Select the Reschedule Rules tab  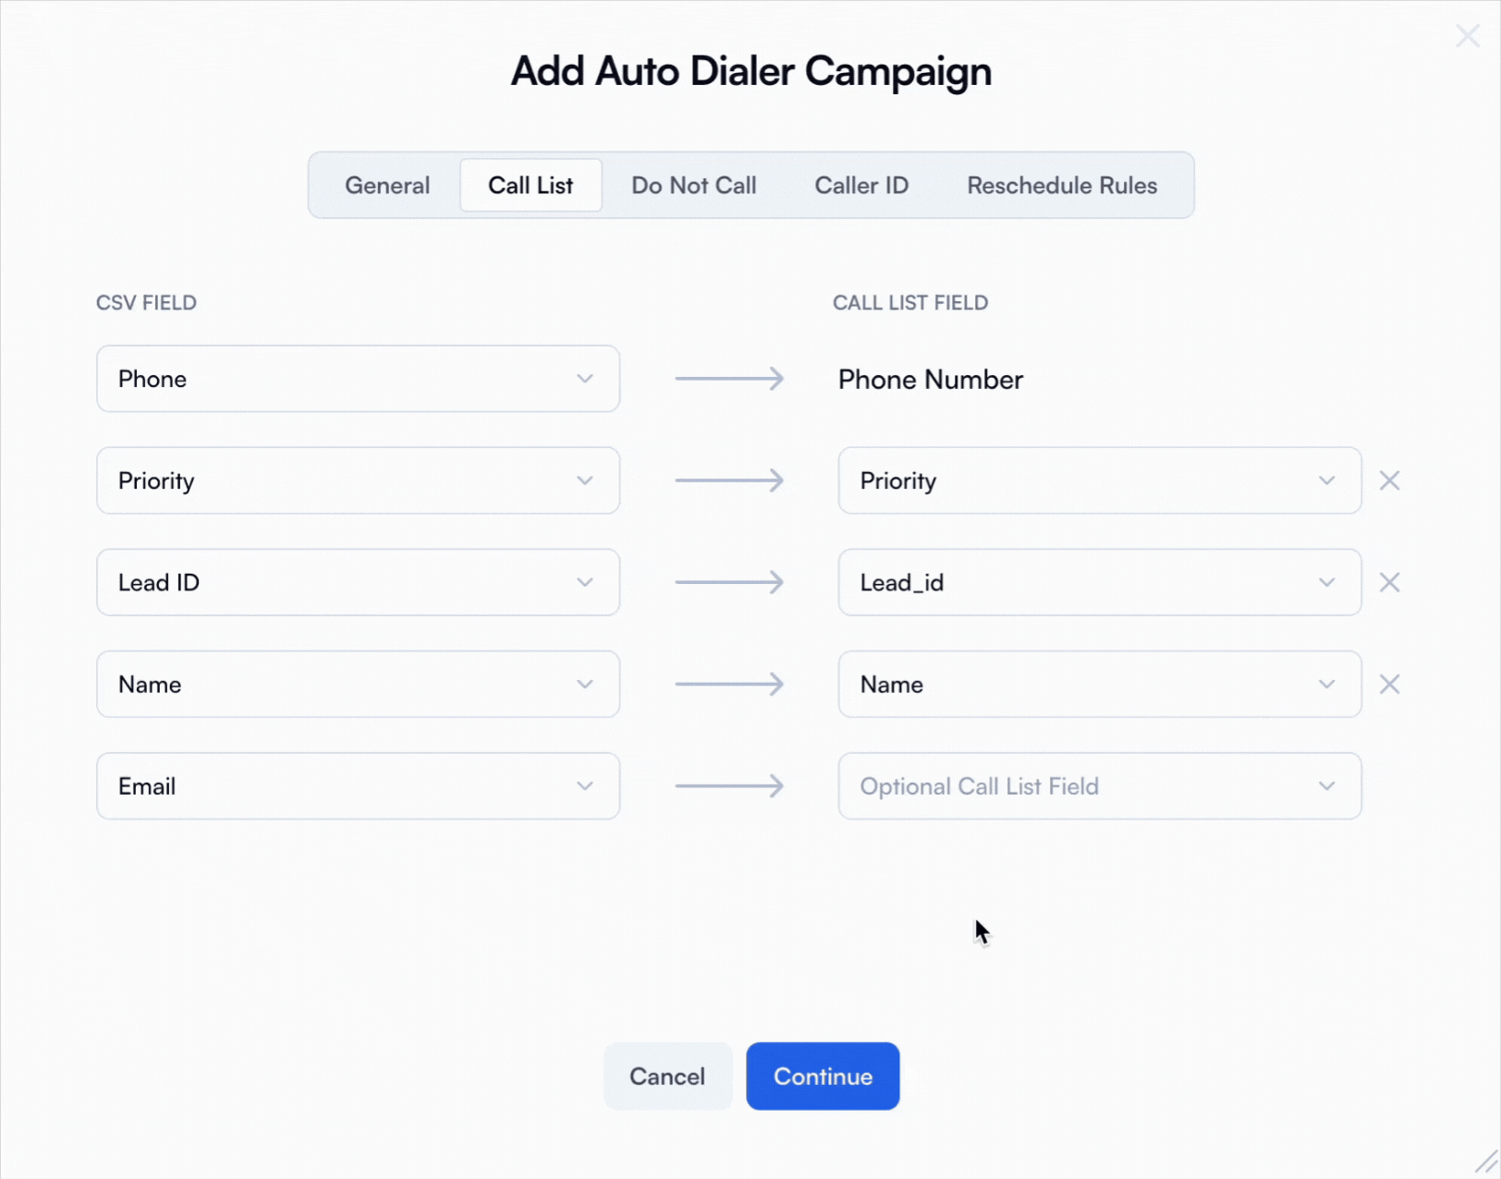tap(1062, 186)
